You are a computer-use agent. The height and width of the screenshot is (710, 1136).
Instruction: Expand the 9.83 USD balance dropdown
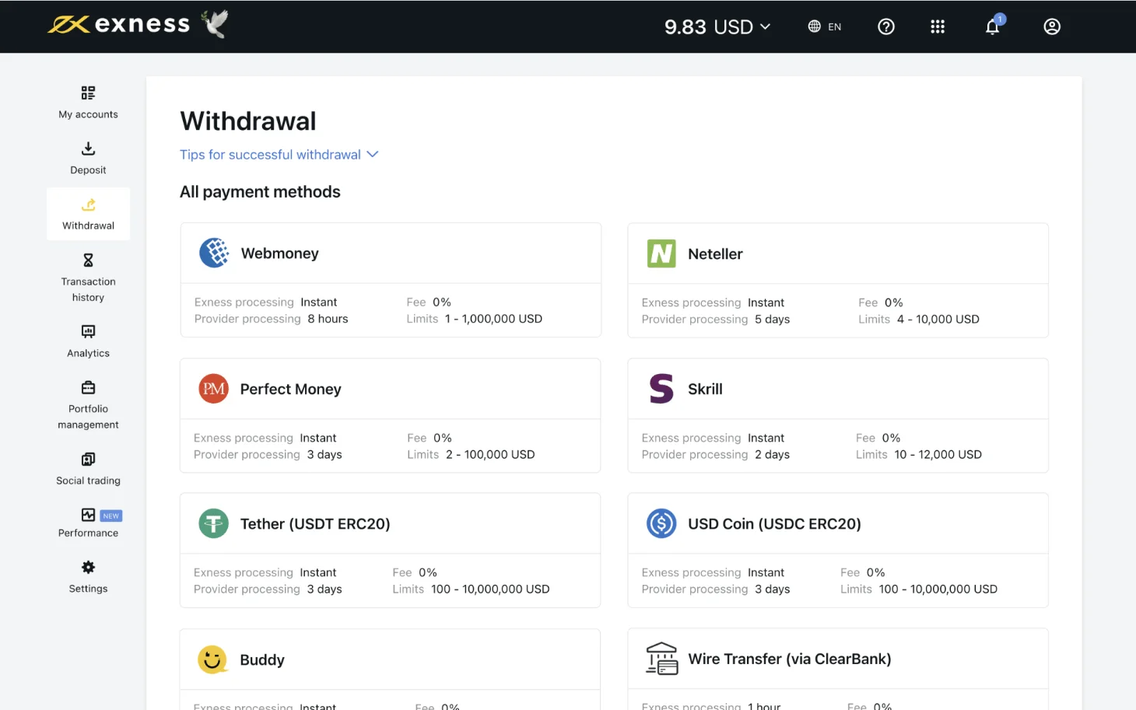point(717,27)
